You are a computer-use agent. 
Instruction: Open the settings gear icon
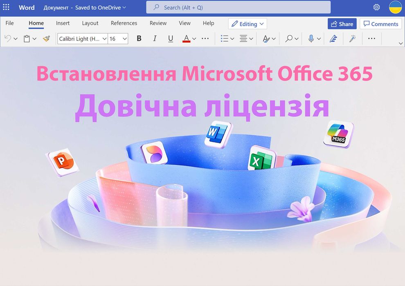point(377,7)
